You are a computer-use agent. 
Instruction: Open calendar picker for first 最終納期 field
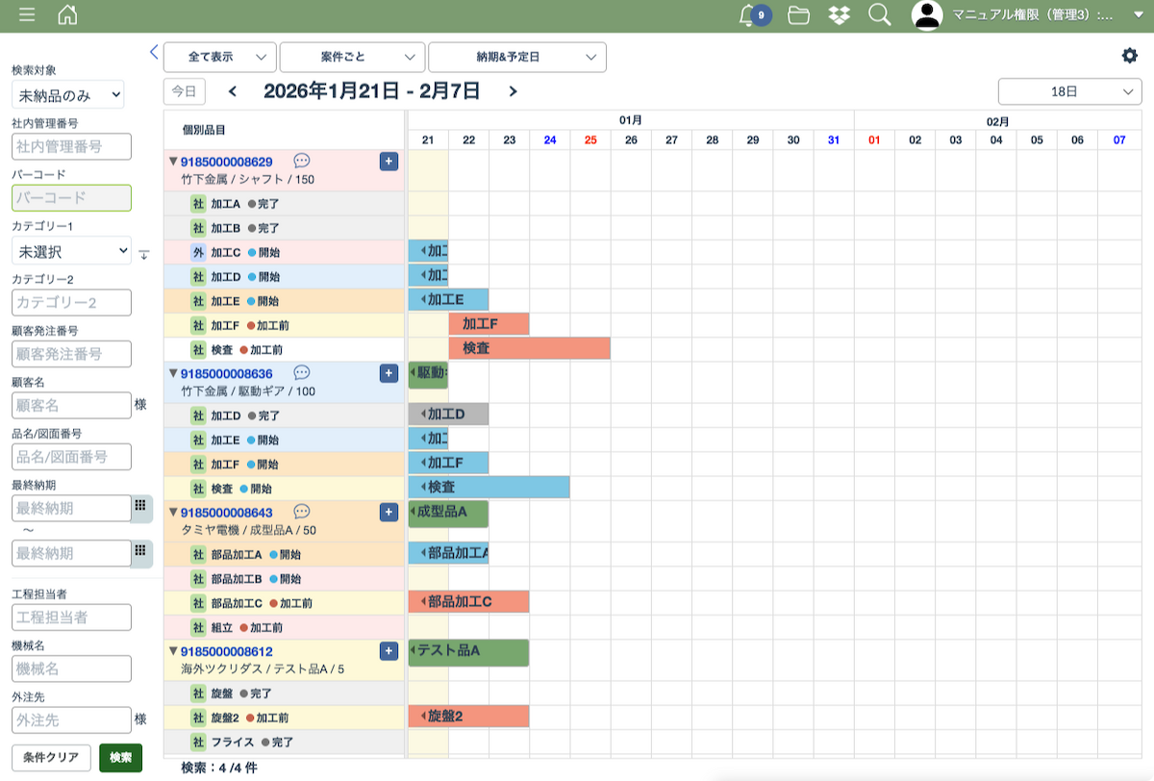tap(140, 506)
